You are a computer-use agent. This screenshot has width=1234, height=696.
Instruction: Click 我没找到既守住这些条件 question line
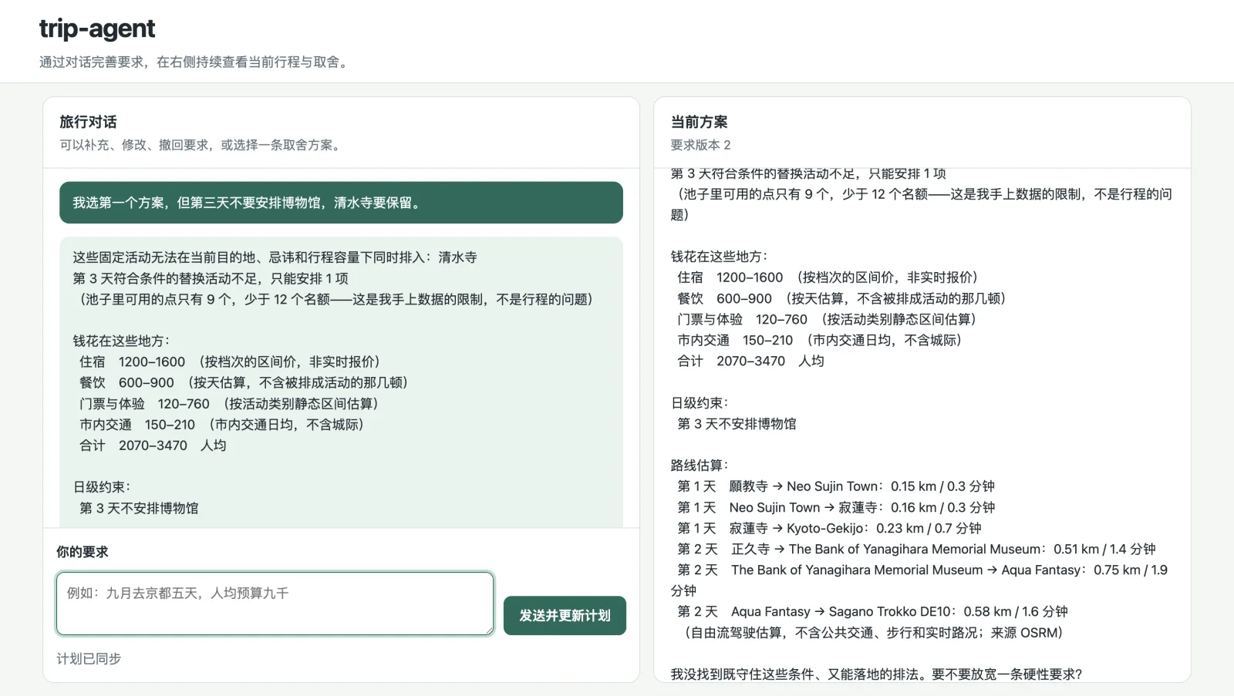[x=876, y=674]
